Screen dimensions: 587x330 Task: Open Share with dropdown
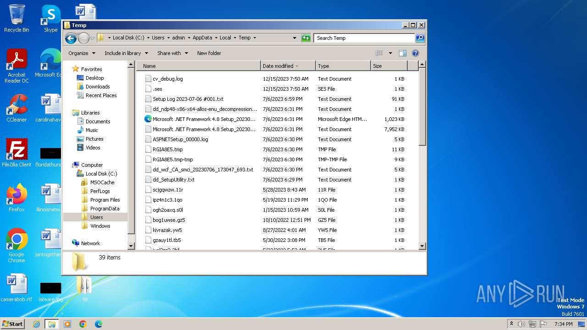pos(172,53)
